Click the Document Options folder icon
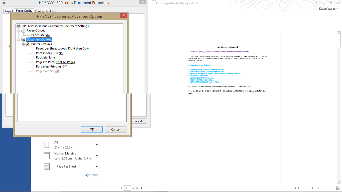The width and height of the screenshot is (342, 192). point(23,39)
